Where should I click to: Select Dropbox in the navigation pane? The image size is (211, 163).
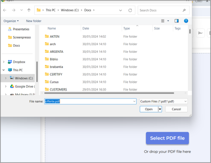(19, 62)
